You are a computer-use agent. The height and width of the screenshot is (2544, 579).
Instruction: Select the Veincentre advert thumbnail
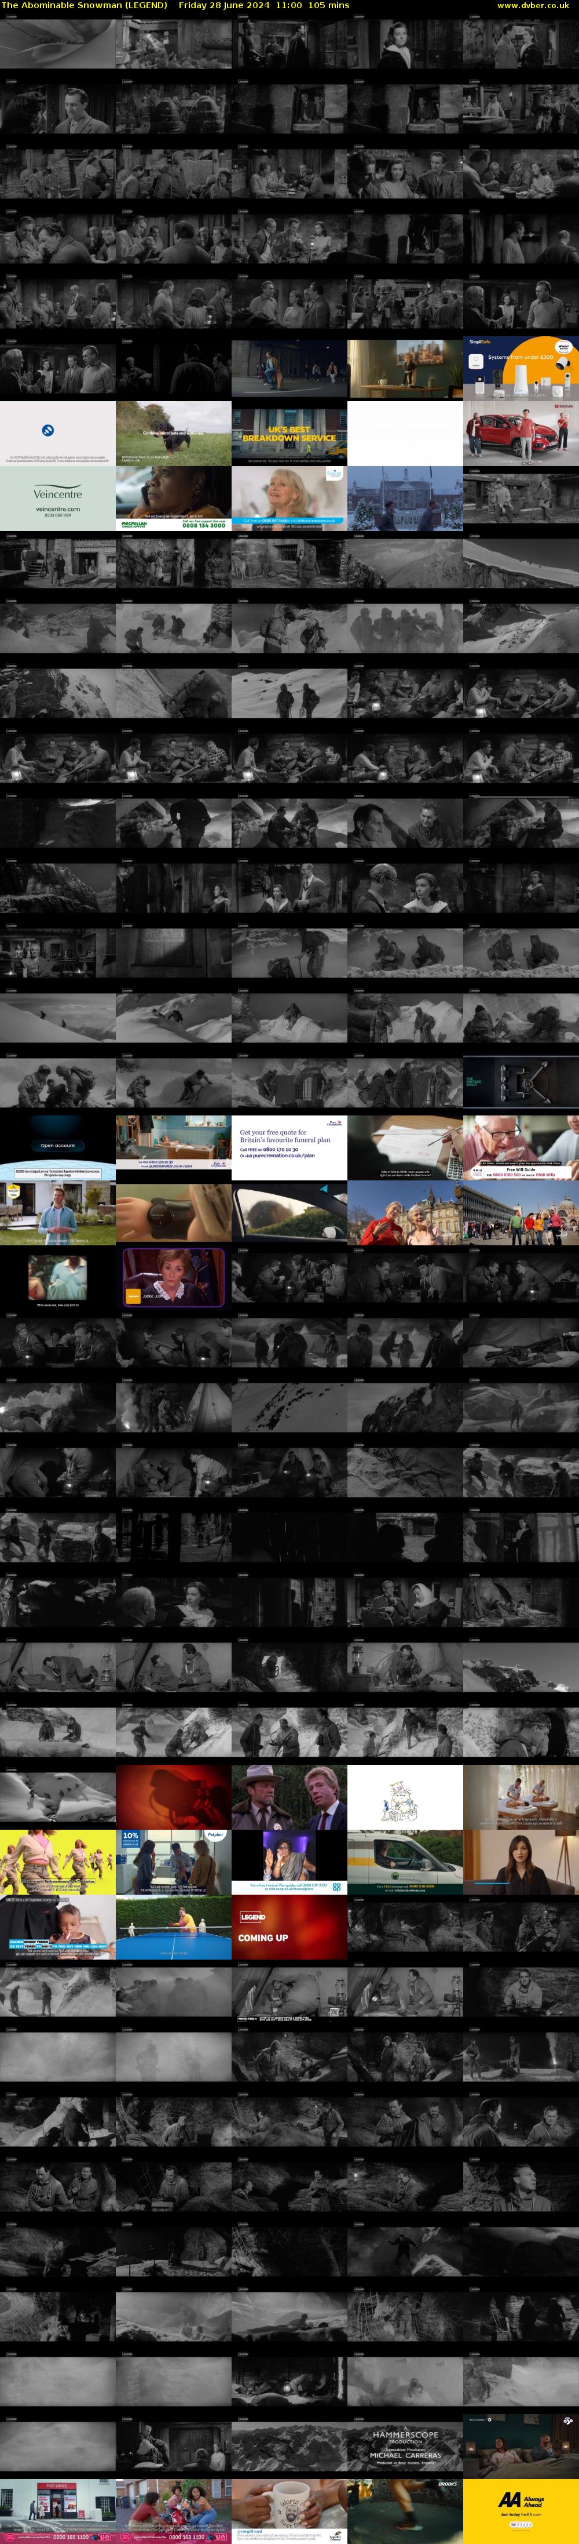click(57, 499)
